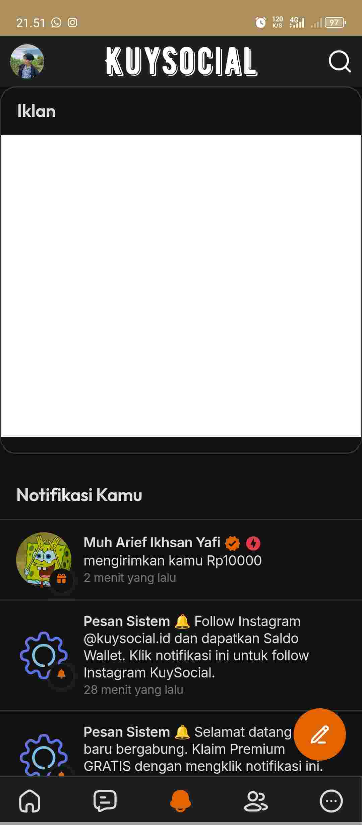Open the more options ellipsis tab
The height and width of the screenshot is (825, 362).
pos(331,801)
